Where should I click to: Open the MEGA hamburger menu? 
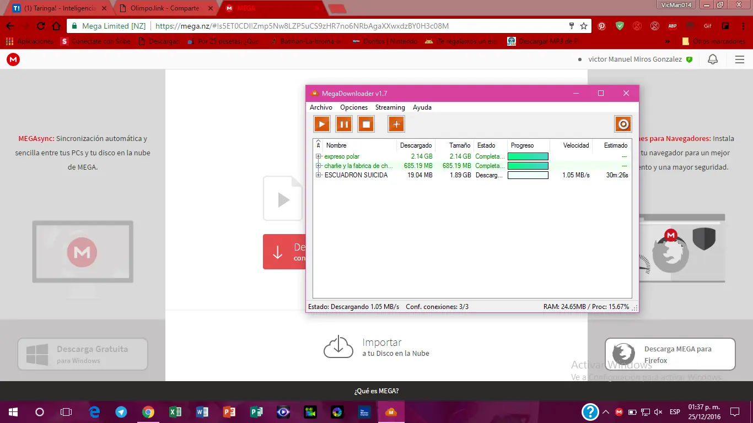[740, 59]
